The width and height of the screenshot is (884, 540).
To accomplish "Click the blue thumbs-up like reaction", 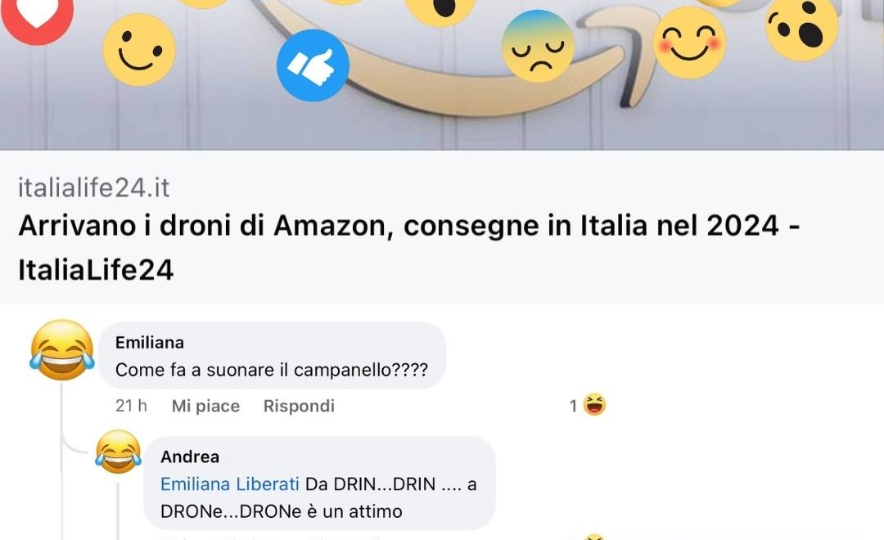I will [313, 65].
